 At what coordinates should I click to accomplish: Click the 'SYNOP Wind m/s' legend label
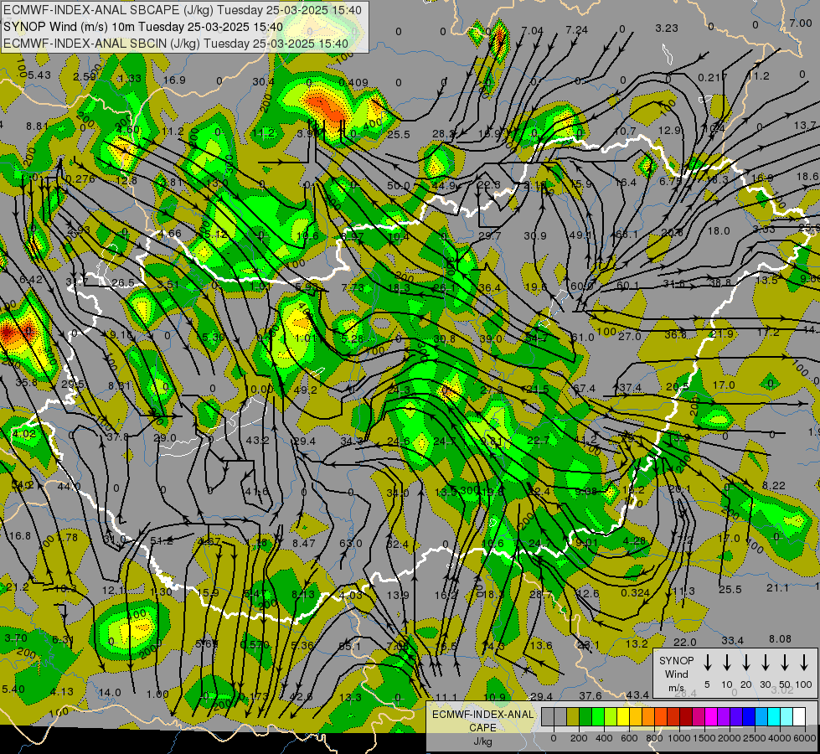[676, 674]
